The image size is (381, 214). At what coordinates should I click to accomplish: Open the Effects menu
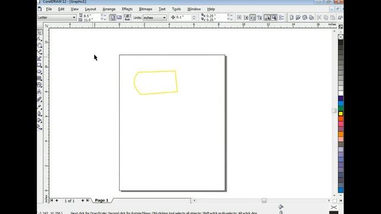(x=127, y=9)
